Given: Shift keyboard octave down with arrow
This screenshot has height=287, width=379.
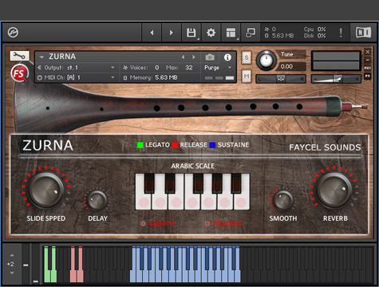Looking at the screenshot, I should [x=12, y=273].
